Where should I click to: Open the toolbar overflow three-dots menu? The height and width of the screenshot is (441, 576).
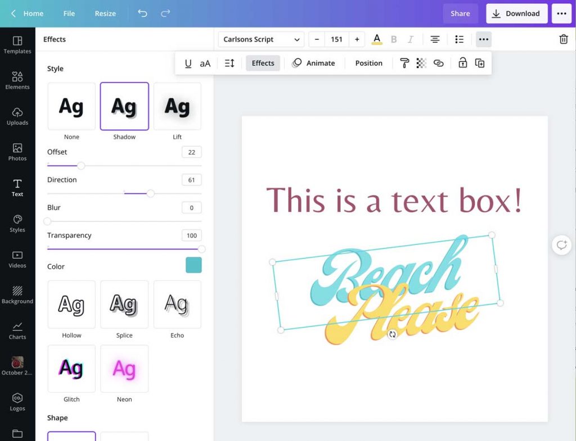click(483, 39)
